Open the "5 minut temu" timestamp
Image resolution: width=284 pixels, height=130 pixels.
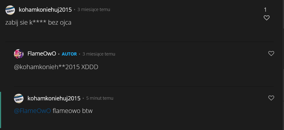click(100, 98)
